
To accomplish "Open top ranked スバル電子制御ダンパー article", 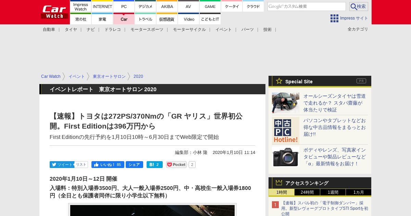I will (325, 208).
